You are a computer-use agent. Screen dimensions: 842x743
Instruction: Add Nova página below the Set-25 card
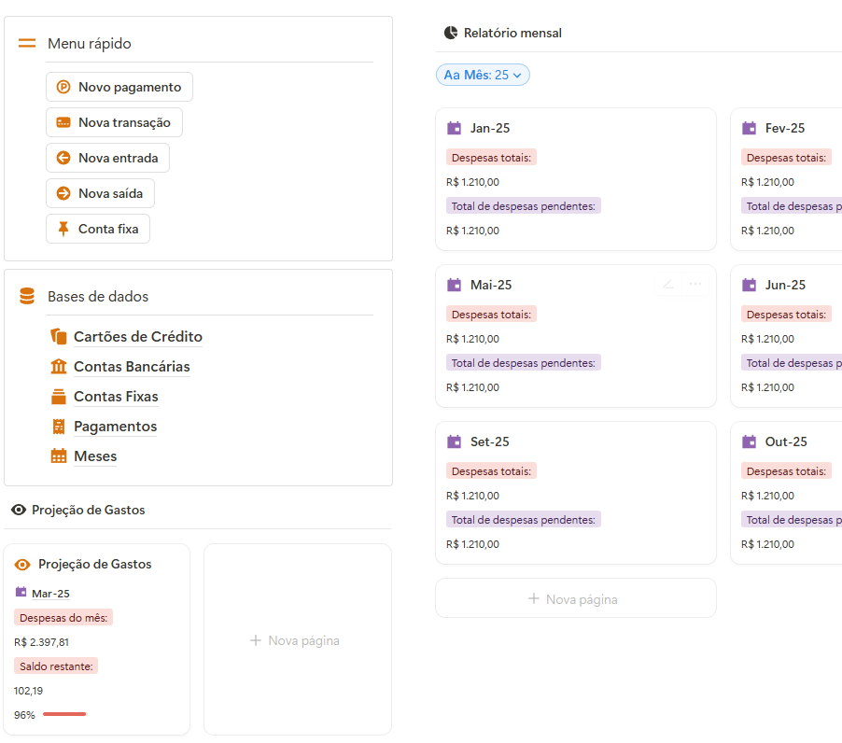click(x=575, y=598)
